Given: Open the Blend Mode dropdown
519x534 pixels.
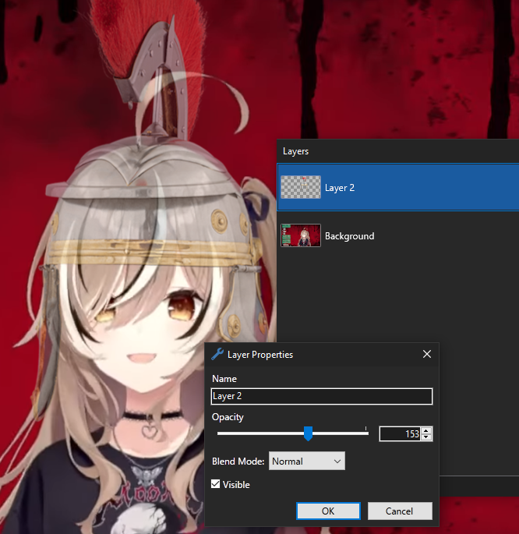Looking at the screenshot, I should pyautogui.click(x=306, y=462).
